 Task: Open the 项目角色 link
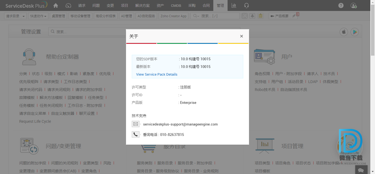283,163
